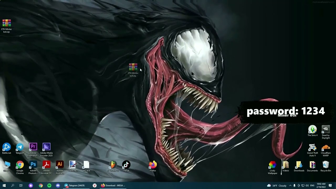This screenshot has height=189, width=336.
Task: Select the Paint.NET desktop shortcut
Action: coord(73,166)
